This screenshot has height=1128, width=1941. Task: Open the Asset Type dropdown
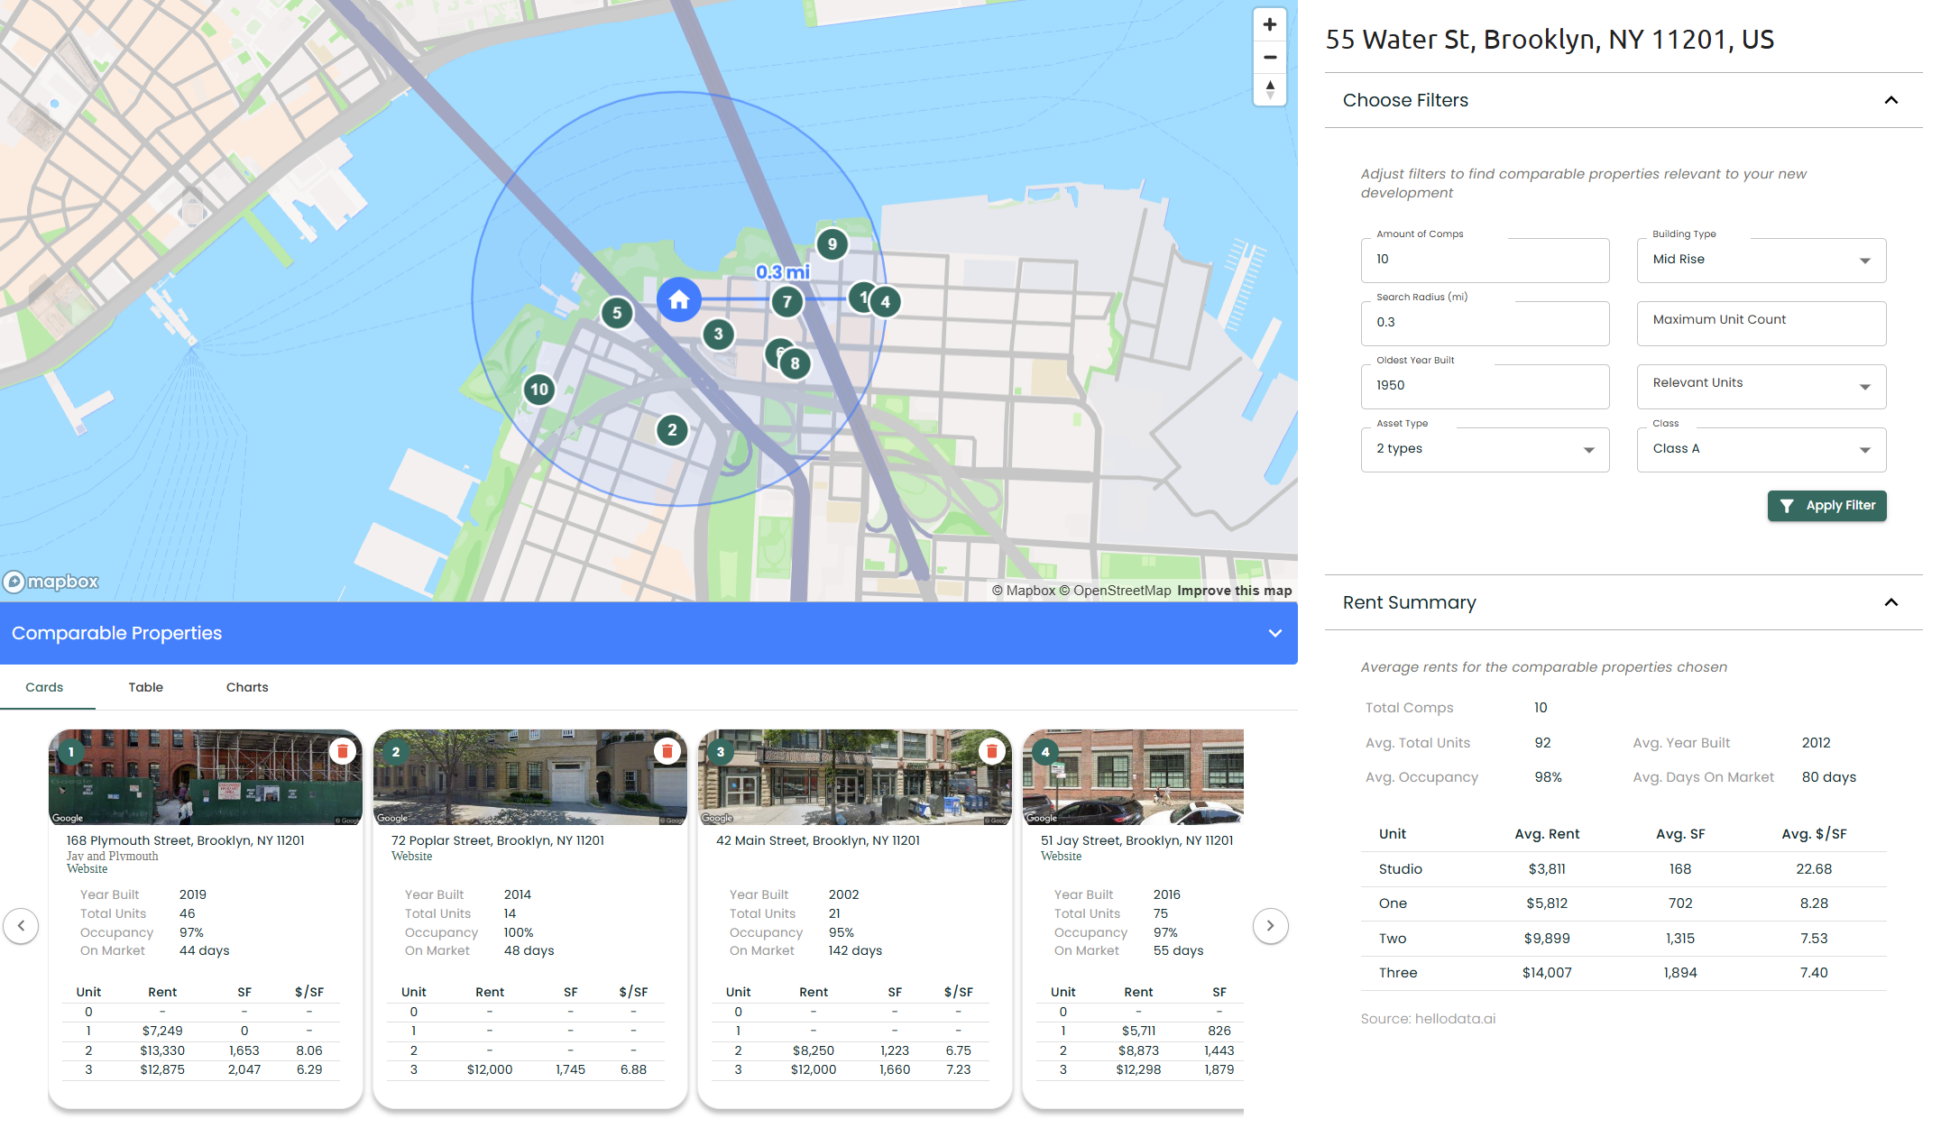click(1485, 449)
